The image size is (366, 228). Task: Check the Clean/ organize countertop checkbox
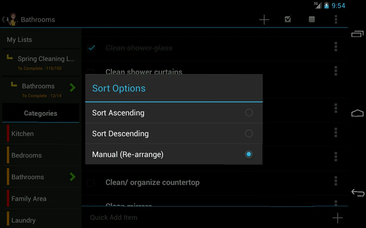[91, 183]
